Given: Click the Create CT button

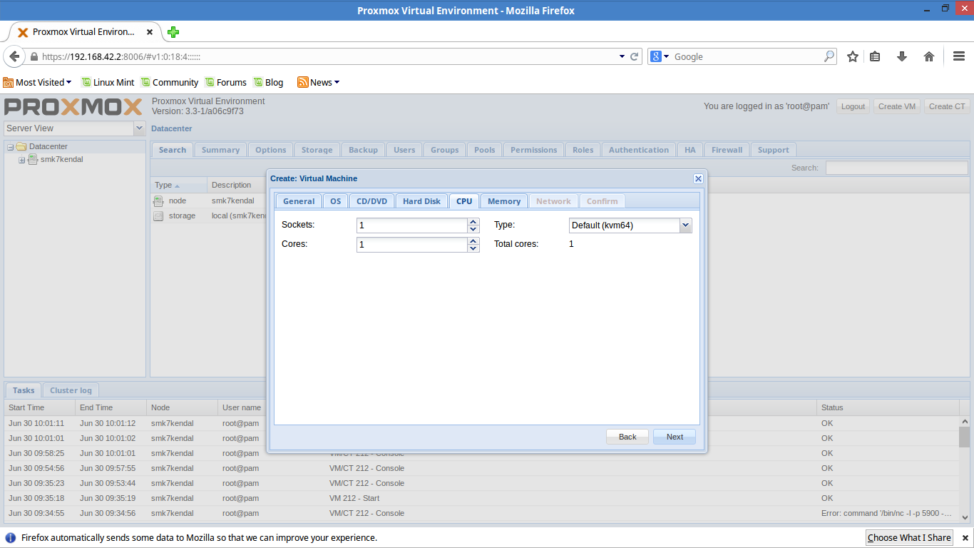Looking at the screenshot, I should [947, 106].
